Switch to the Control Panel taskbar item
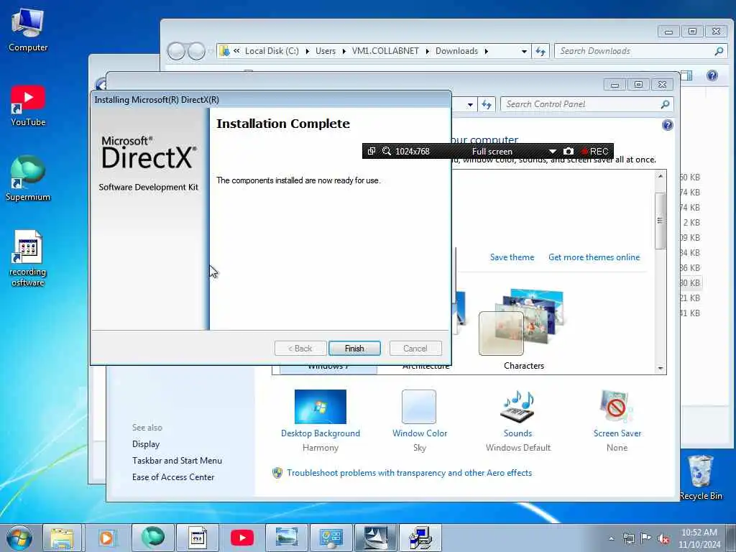The width and height of the screenshot is (736, 552). 331,538
